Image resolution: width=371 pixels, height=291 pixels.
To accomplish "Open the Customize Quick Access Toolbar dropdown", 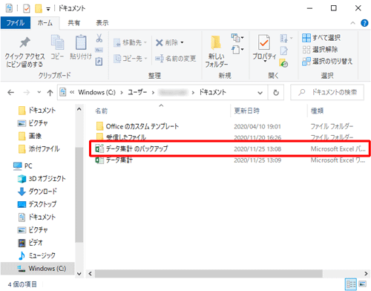I will pos(48,9).
